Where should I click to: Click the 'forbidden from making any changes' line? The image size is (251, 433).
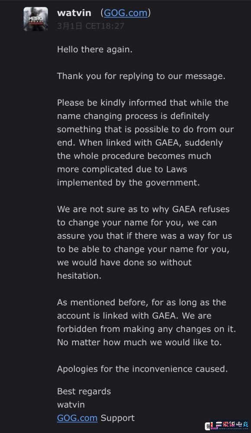[x=146, y=329]
